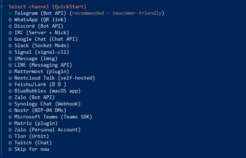This screenshot has width=246, height=158.
Task: Pick Zalo (Bot API) channel
Action: [x=34, y=97]
